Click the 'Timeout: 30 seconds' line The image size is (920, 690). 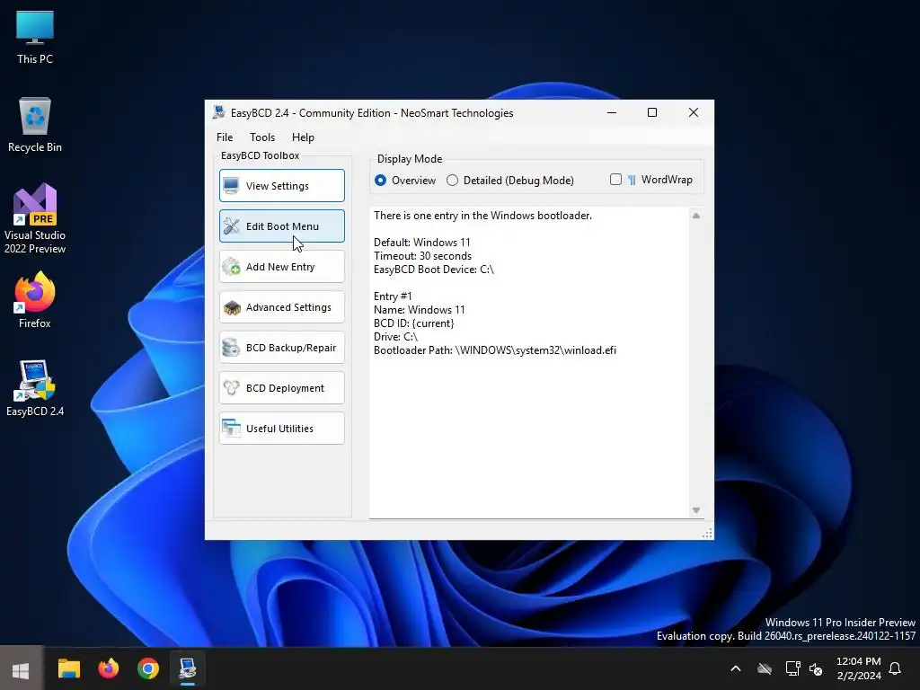422,256
